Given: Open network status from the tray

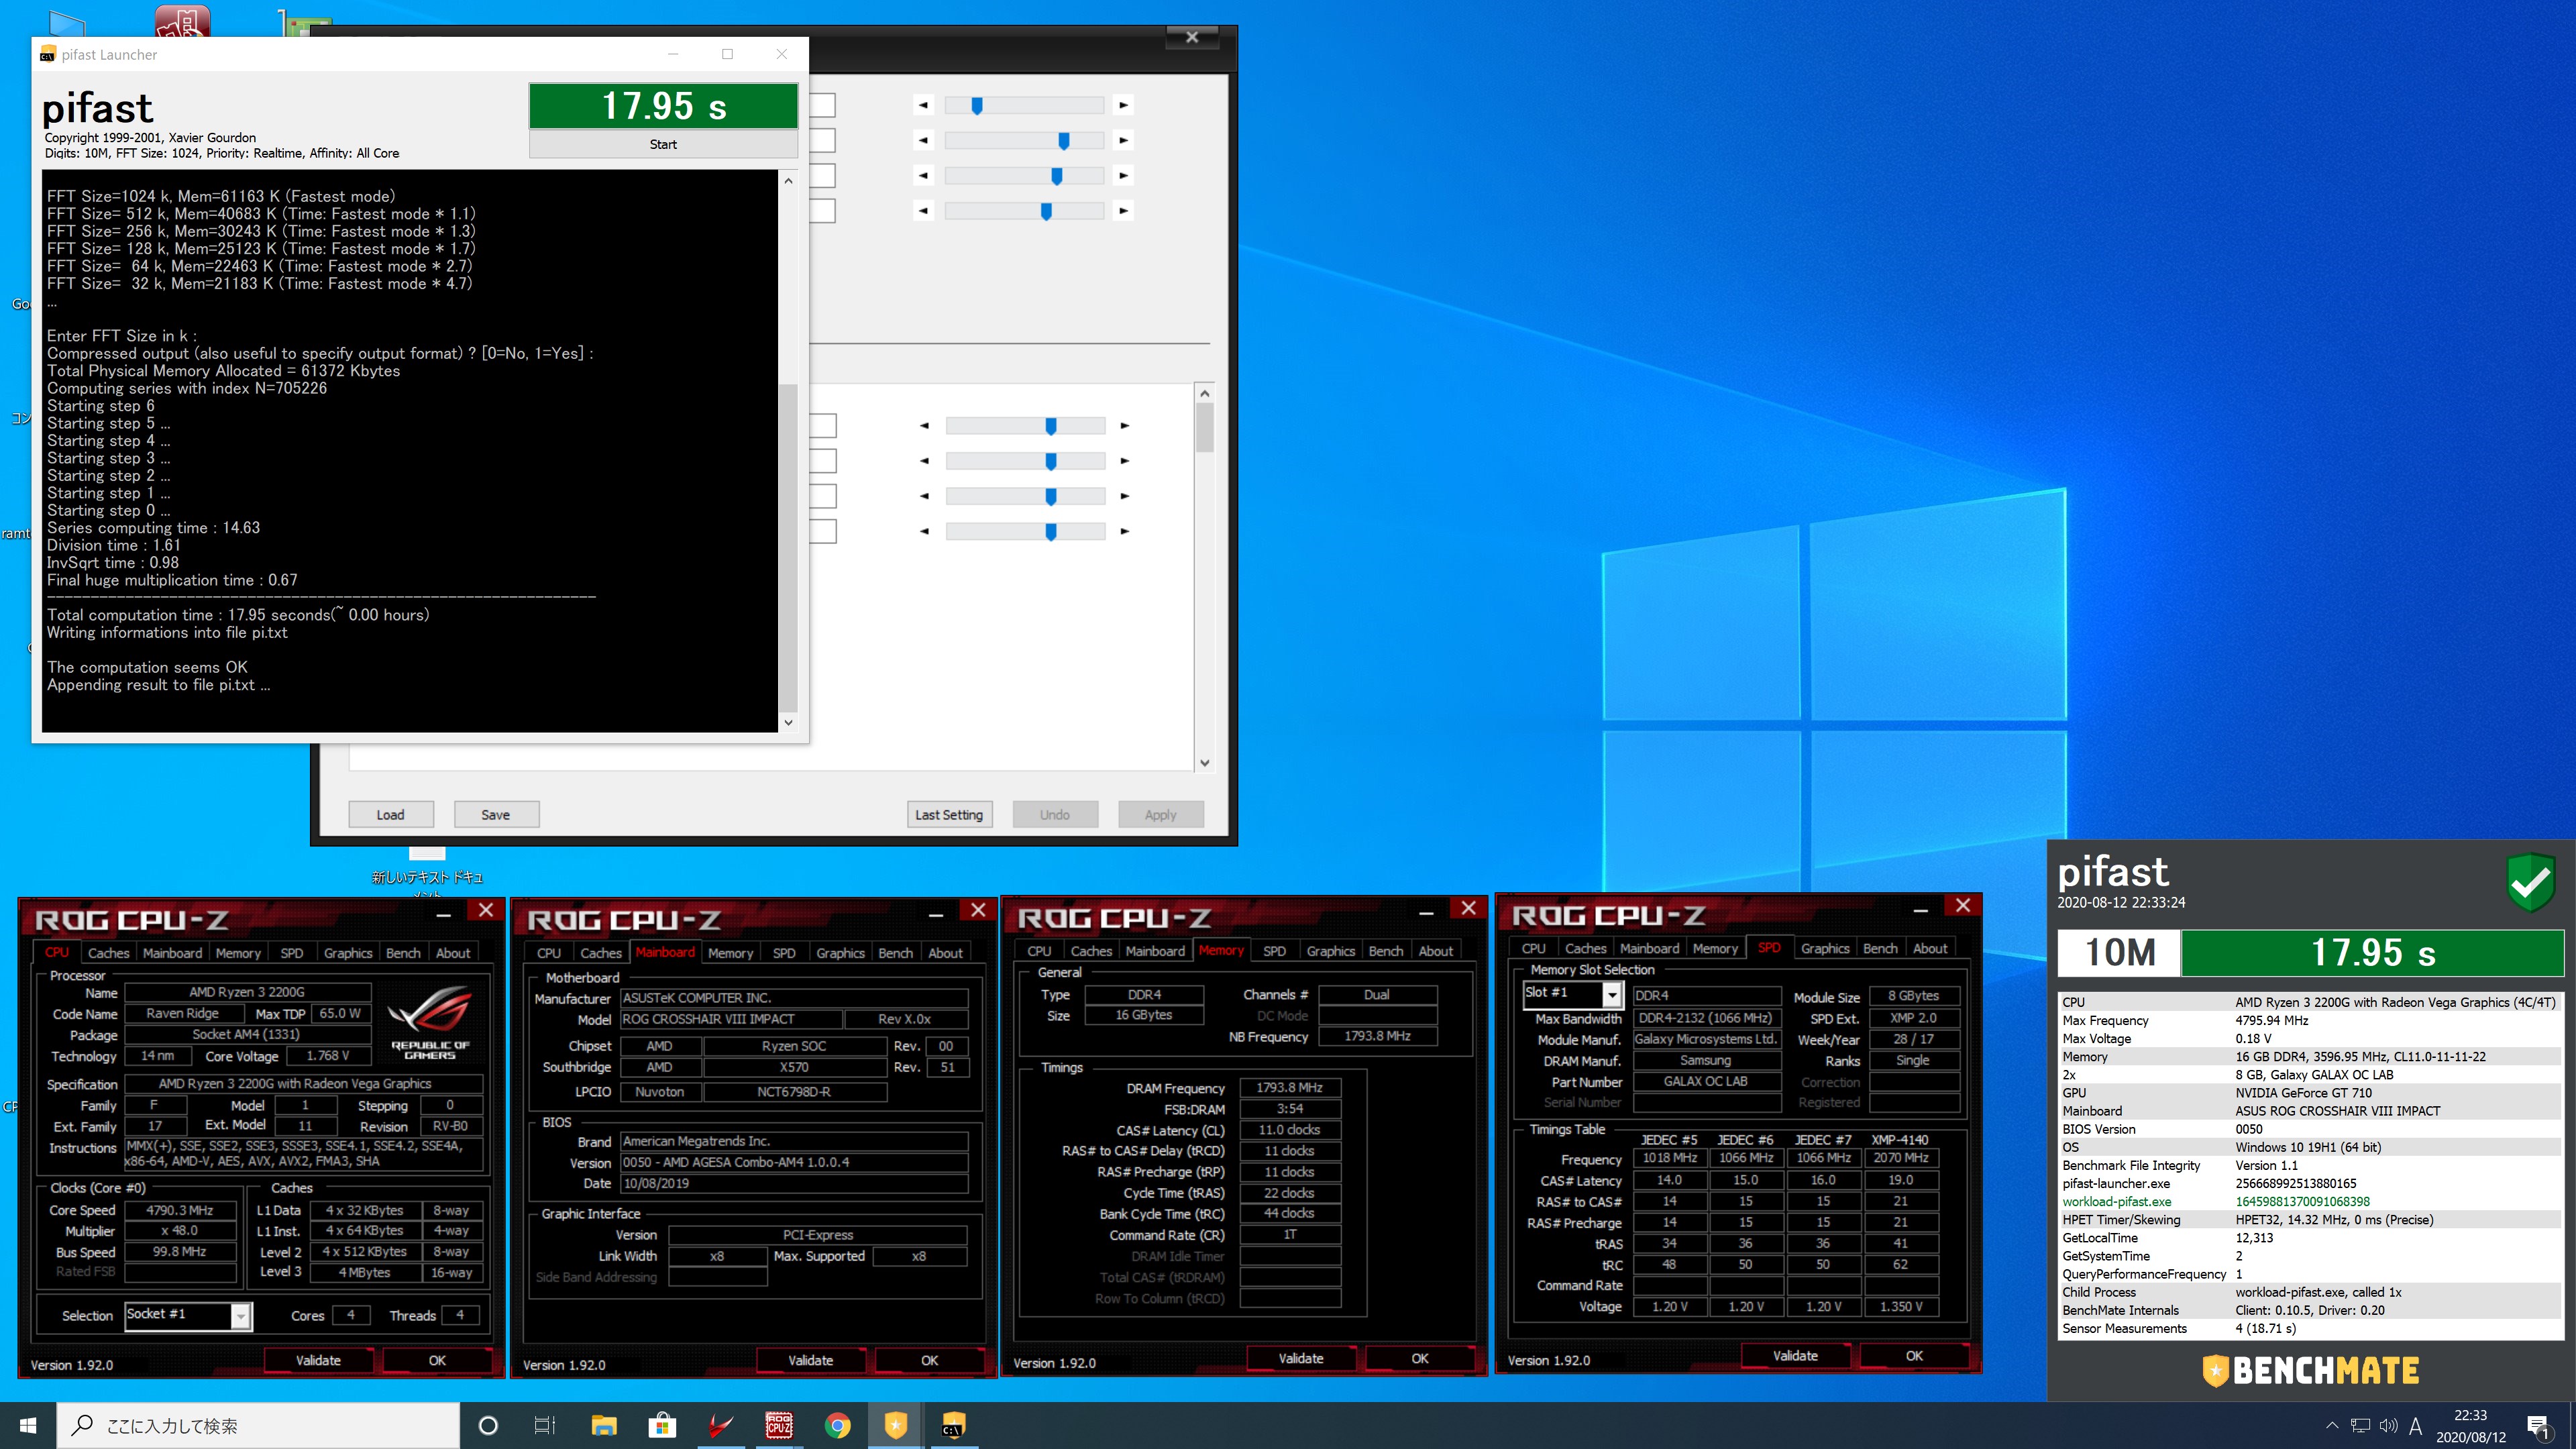Looking at the screenshot, I should tap(2360, 1425).
